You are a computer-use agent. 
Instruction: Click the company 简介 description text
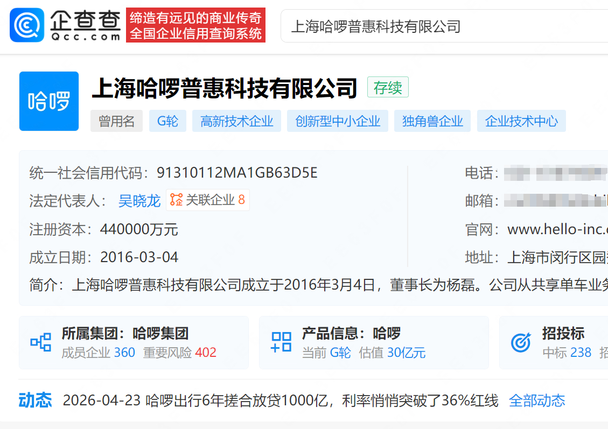tap(340, 285)
